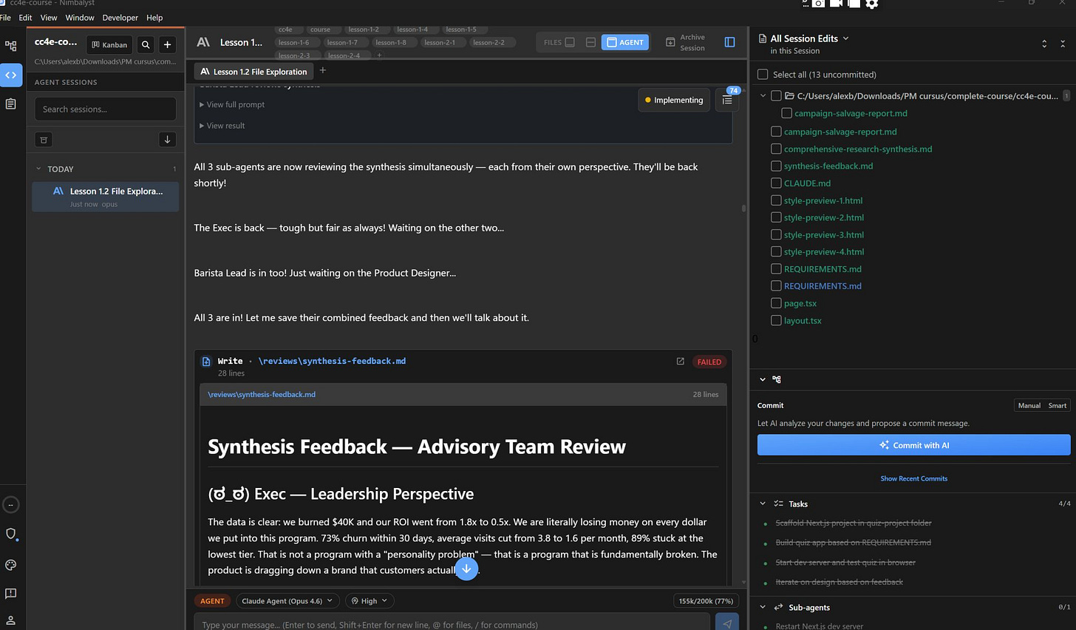1076x630 pixels.
Task: Switch to the Lesson 1.2 File Exploration tab
Action: click(253, 72)
